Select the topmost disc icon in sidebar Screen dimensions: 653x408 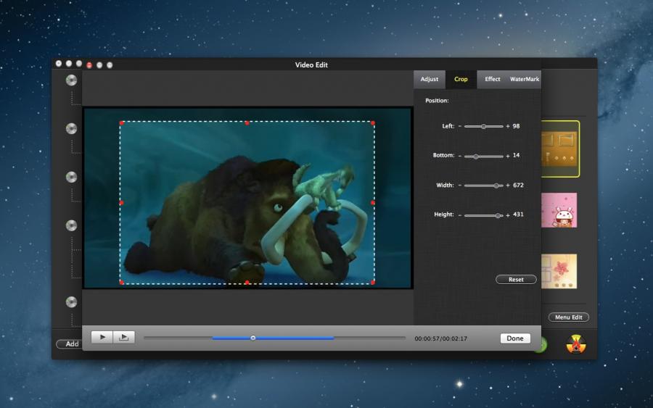[x=71, y=80]
